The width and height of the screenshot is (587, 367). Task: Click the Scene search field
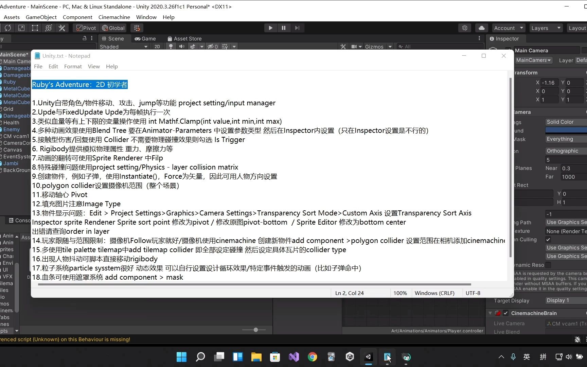[440, 47]
